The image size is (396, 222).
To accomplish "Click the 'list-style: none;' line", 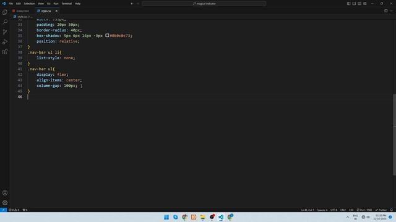I will click(56, 58).
